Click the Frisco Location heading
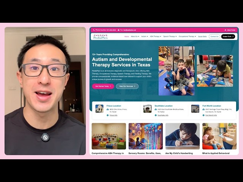 pyautogui.click(x=114, y=106)
